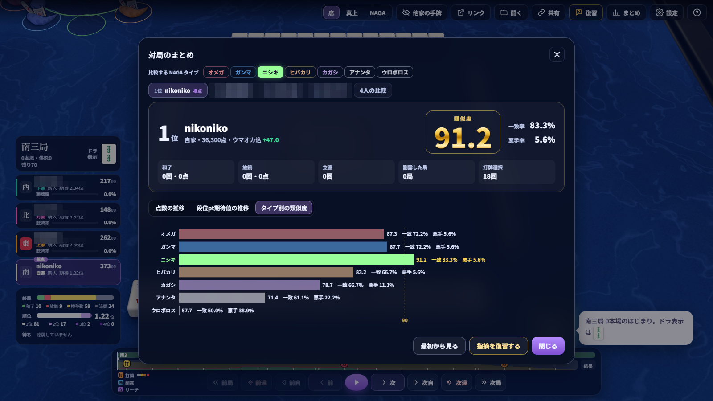Select the タイプ別の類似度 tab

point(284,208)
